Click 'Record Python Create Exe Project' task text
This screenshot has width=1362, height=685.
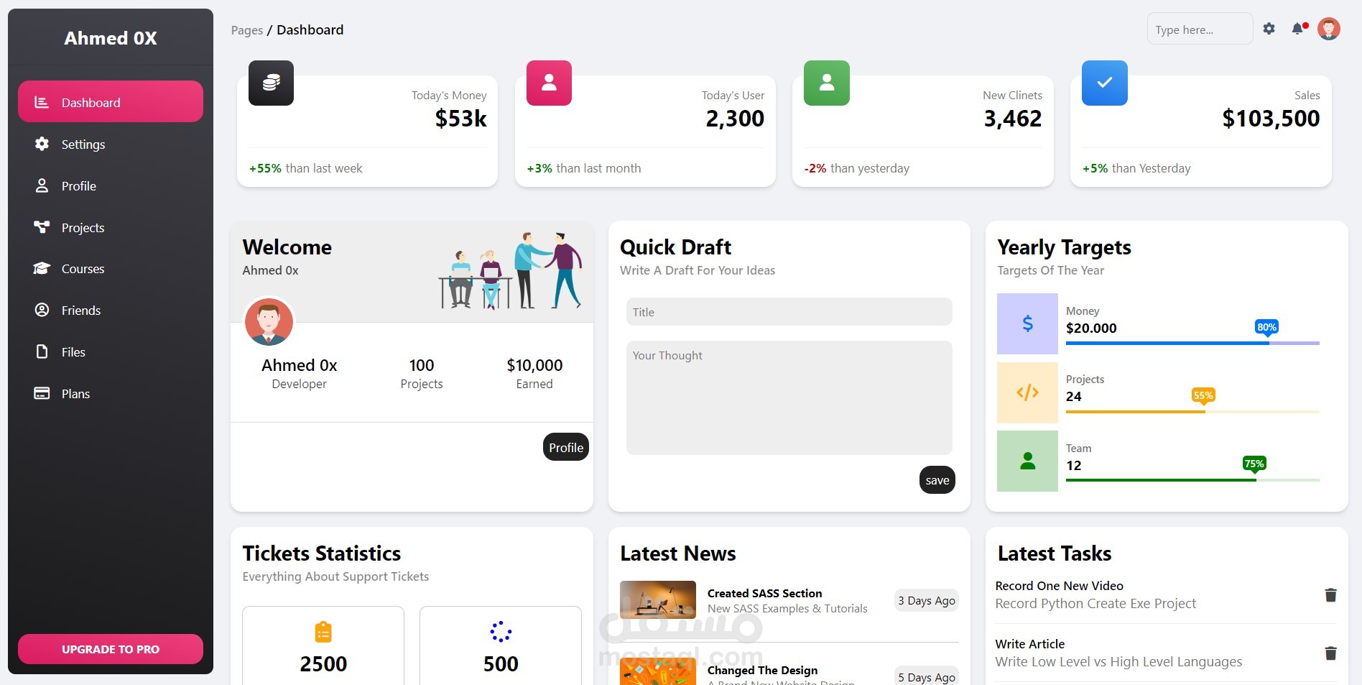tap(1095, 604)
